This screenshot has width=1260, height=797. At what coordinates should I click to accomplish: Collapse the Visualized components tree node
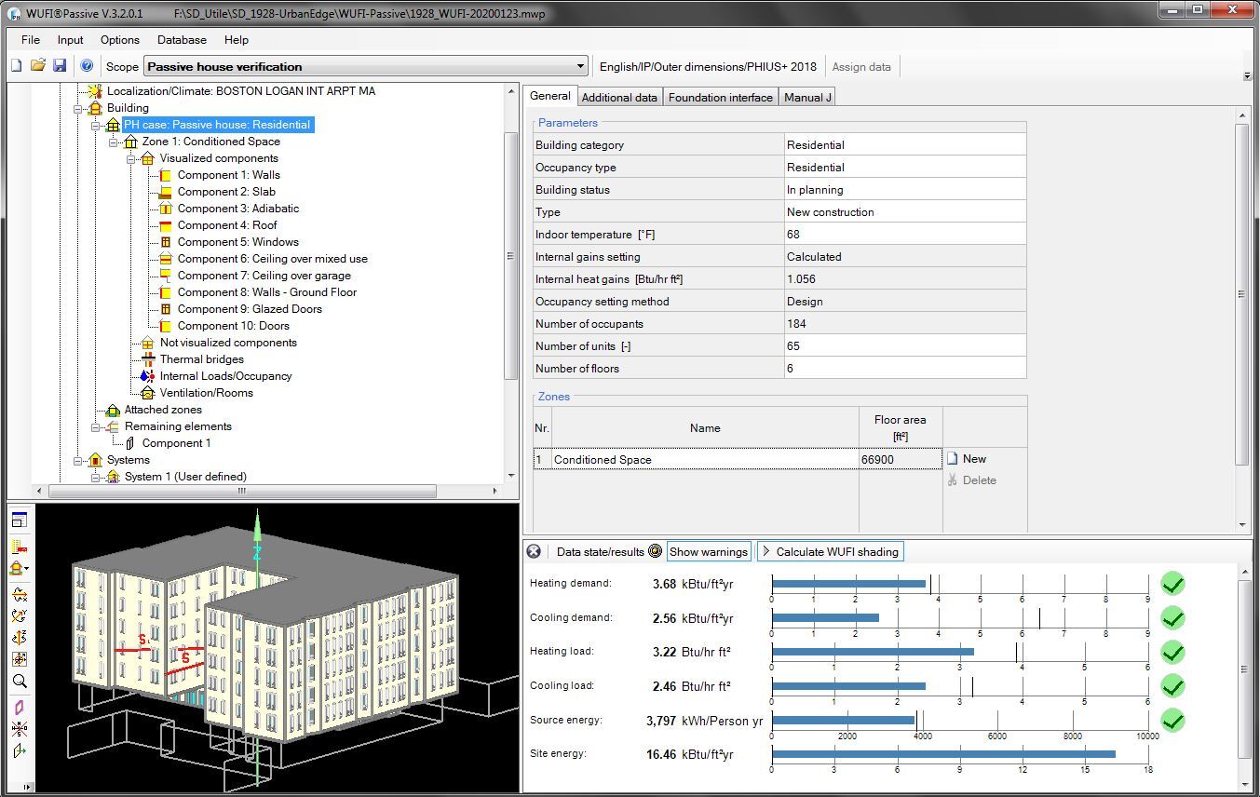(131, 158)
